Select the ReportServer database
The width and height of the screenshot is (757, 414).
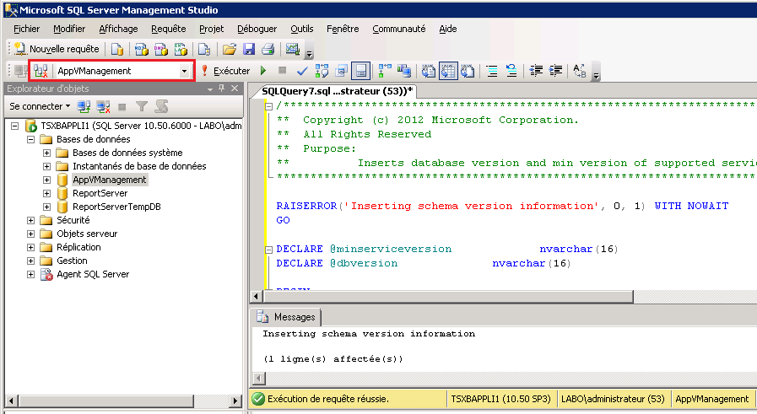coord(100,193)
